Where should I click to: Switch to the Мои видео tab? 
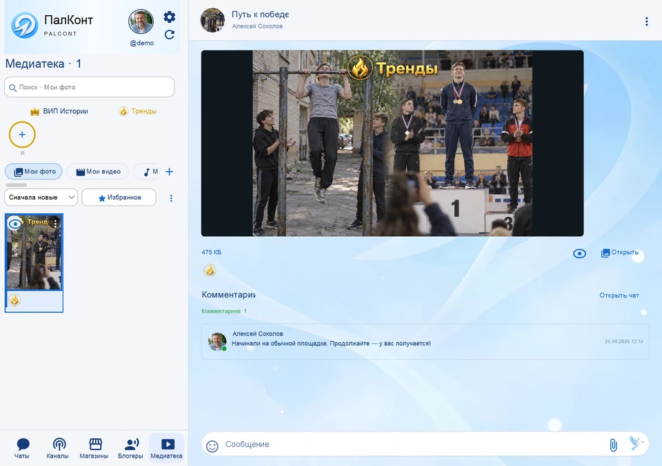coord(98,172)
